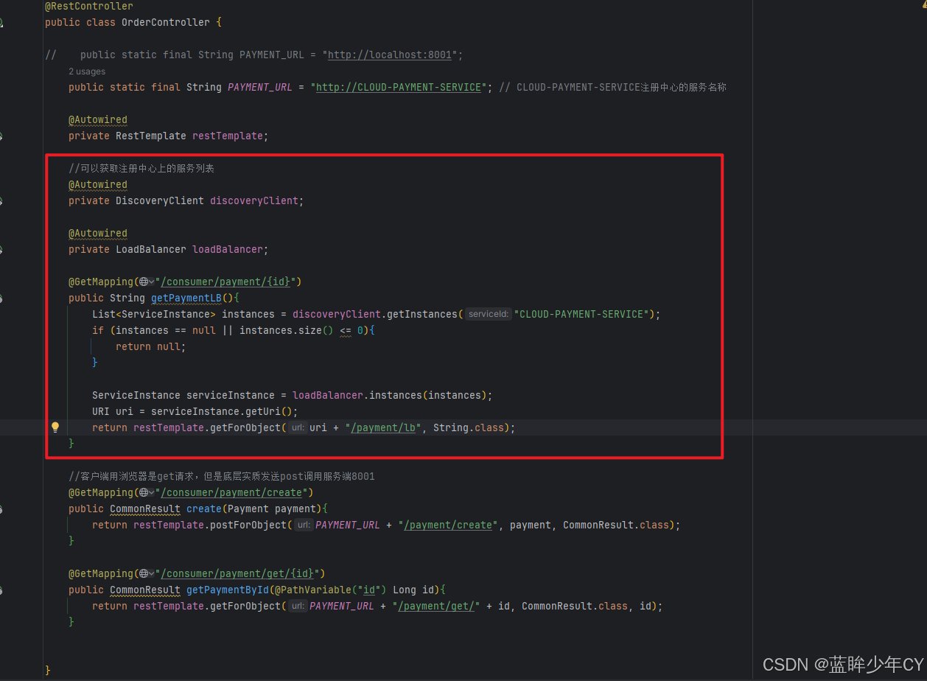927x681 pixels.
Task: Click the getPaymentLB method name
Action: (x=186, y=298)
